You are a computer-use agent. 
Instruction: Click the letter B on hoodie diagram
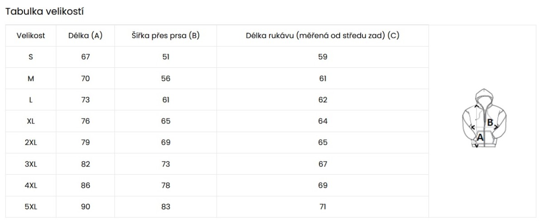pyautogui.click(x=490, y=122)
